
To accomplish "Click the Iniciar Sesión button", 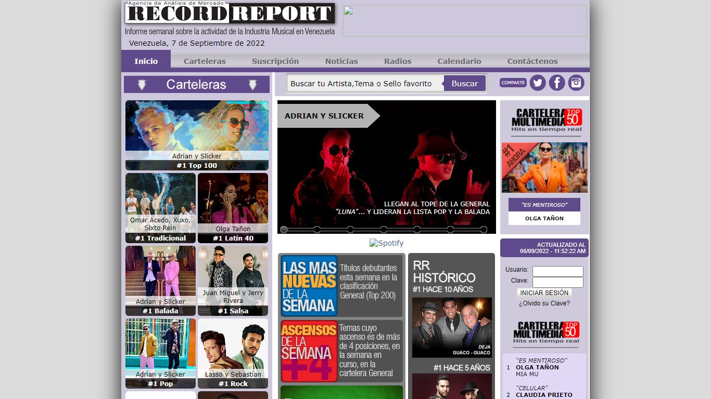I will (x=544, y=293).
